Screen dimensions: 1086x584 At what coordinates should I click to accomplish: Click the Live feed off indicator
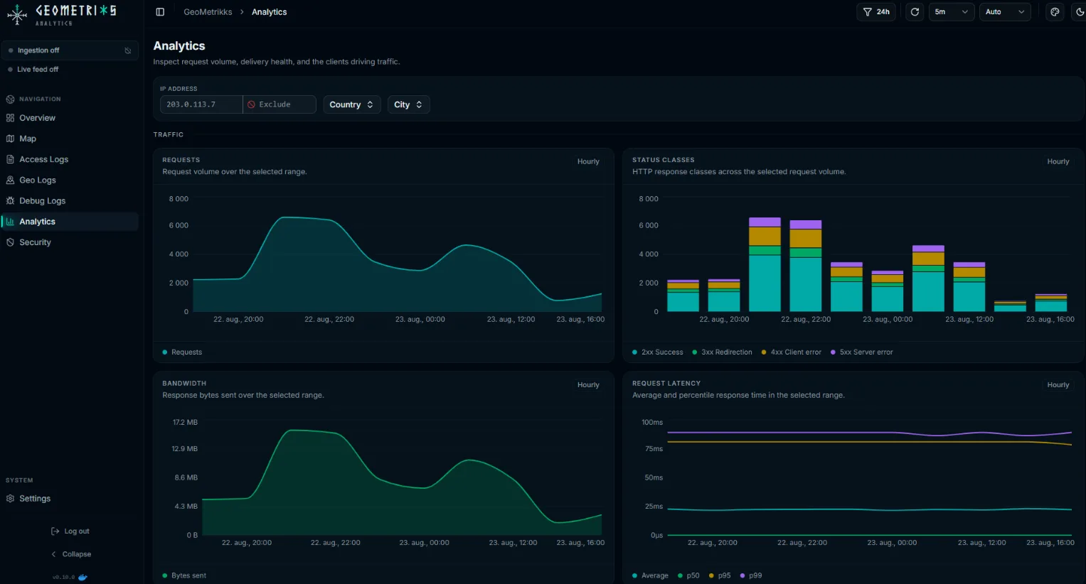(x=33, y=70)
